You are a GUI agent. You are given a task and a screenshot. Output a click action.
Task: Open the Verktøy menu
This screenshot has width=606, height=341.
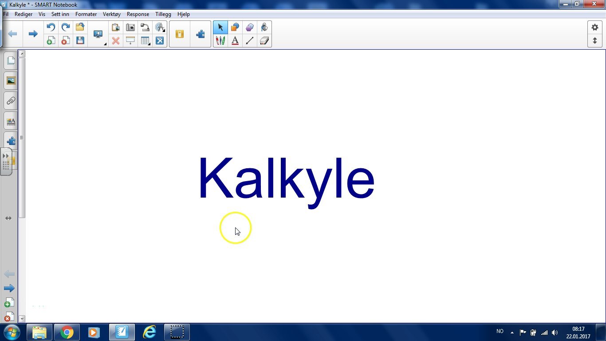pos(112,14)
